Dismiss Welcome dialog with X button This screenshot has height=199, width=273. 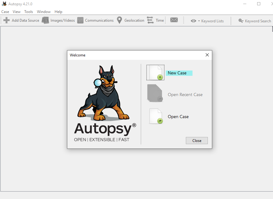point(207,55)
